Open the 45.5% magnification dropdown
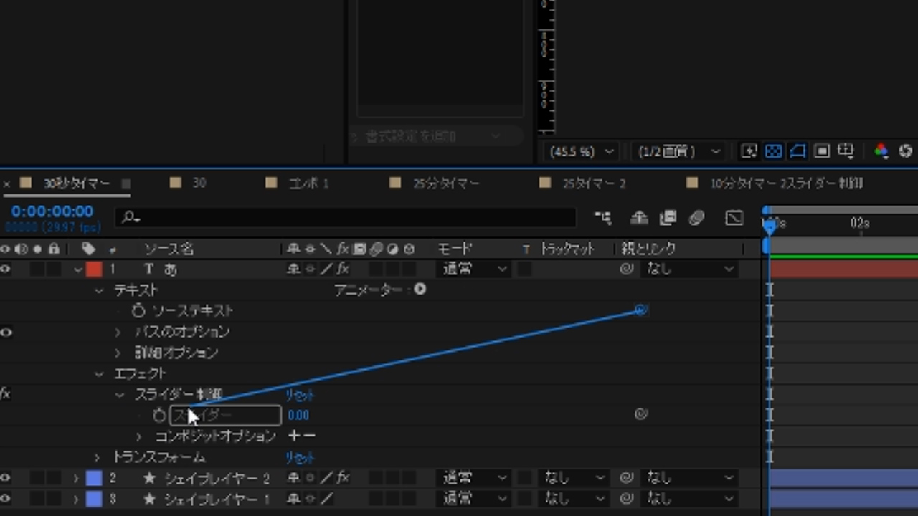The width and height of the screenshot is (918, 516). [x=579, y=151]
